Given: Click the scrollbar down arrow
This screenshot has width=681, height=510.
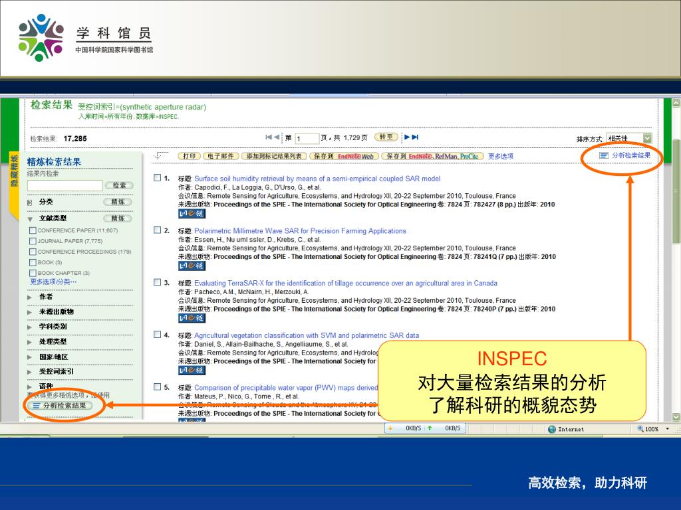Looking at the screenshot, I should coord(676,417).
